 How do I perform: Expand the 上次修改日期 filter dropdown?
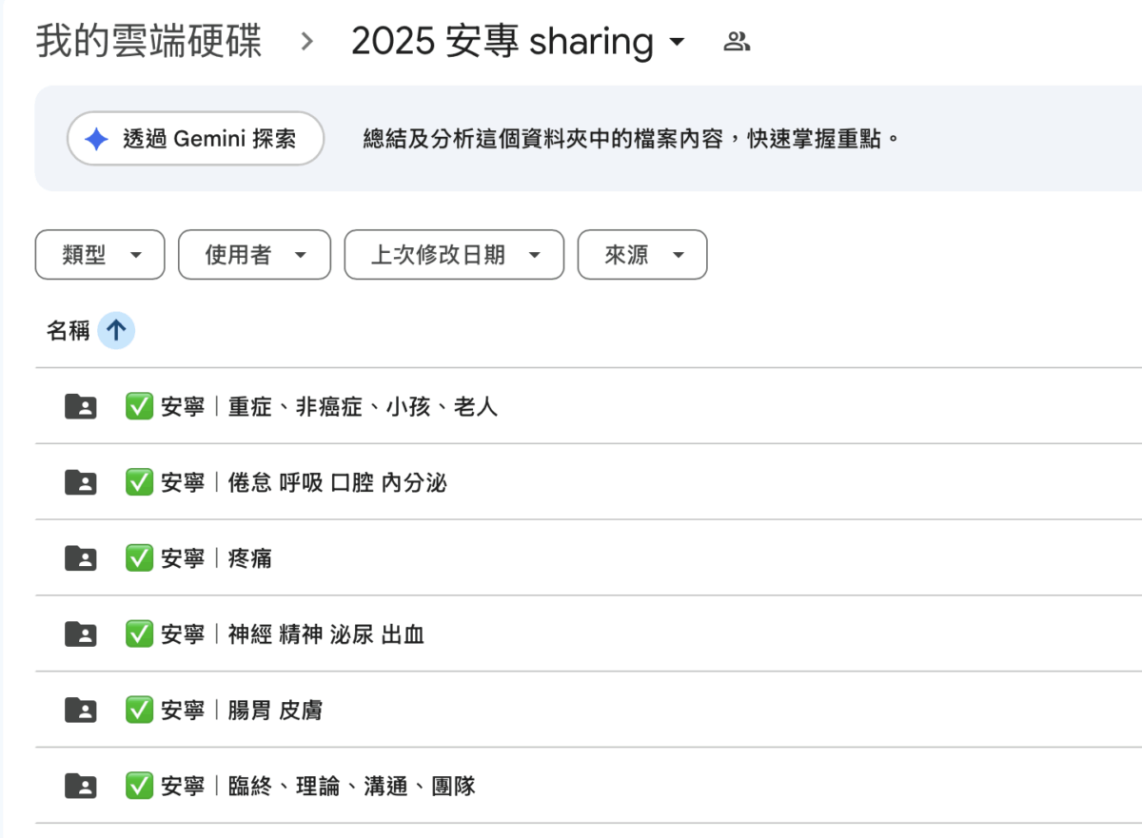pos(454,255)
